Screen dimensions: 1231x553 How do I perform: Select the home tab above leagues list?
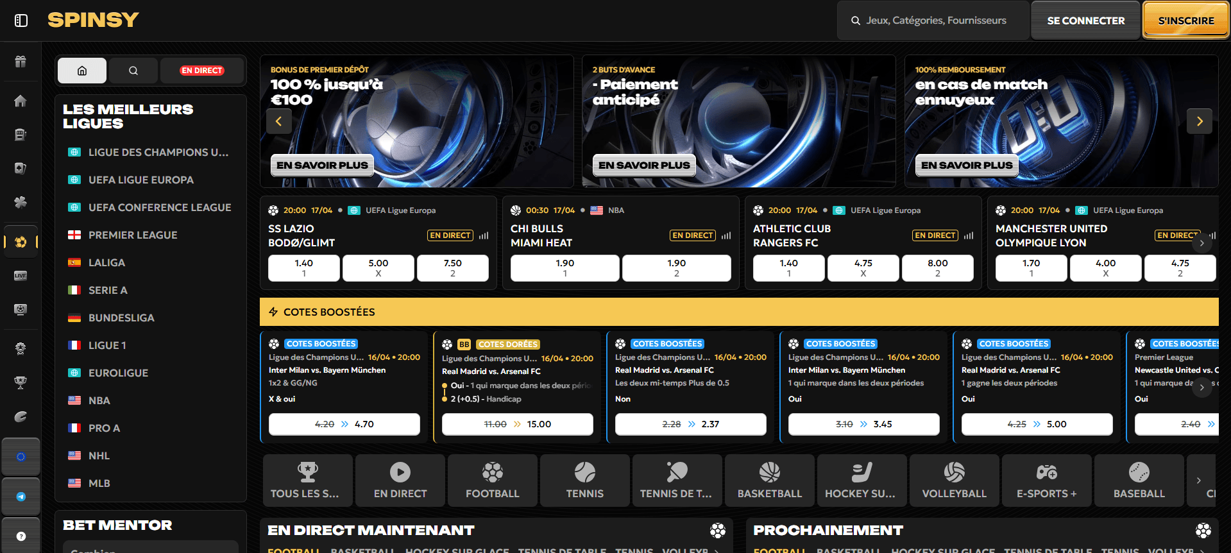(82, 71)
